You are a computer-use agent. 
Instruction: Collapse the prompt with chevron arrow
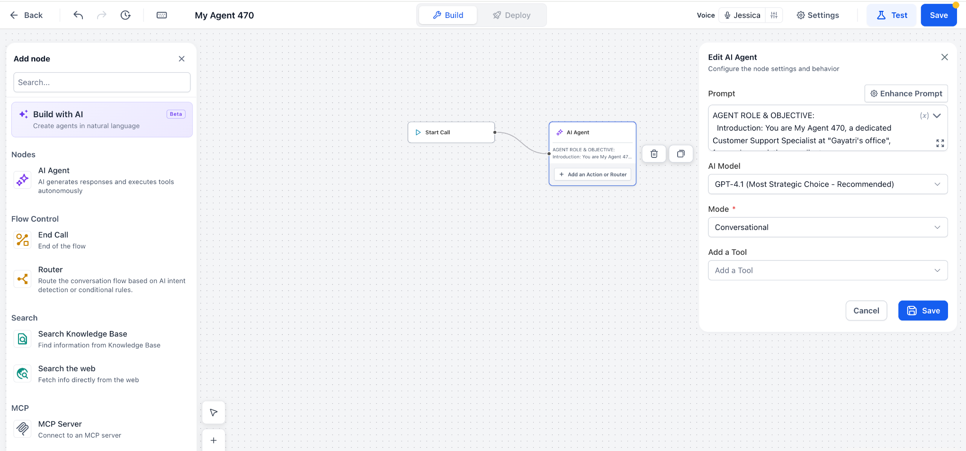click(x=937, y=115)
